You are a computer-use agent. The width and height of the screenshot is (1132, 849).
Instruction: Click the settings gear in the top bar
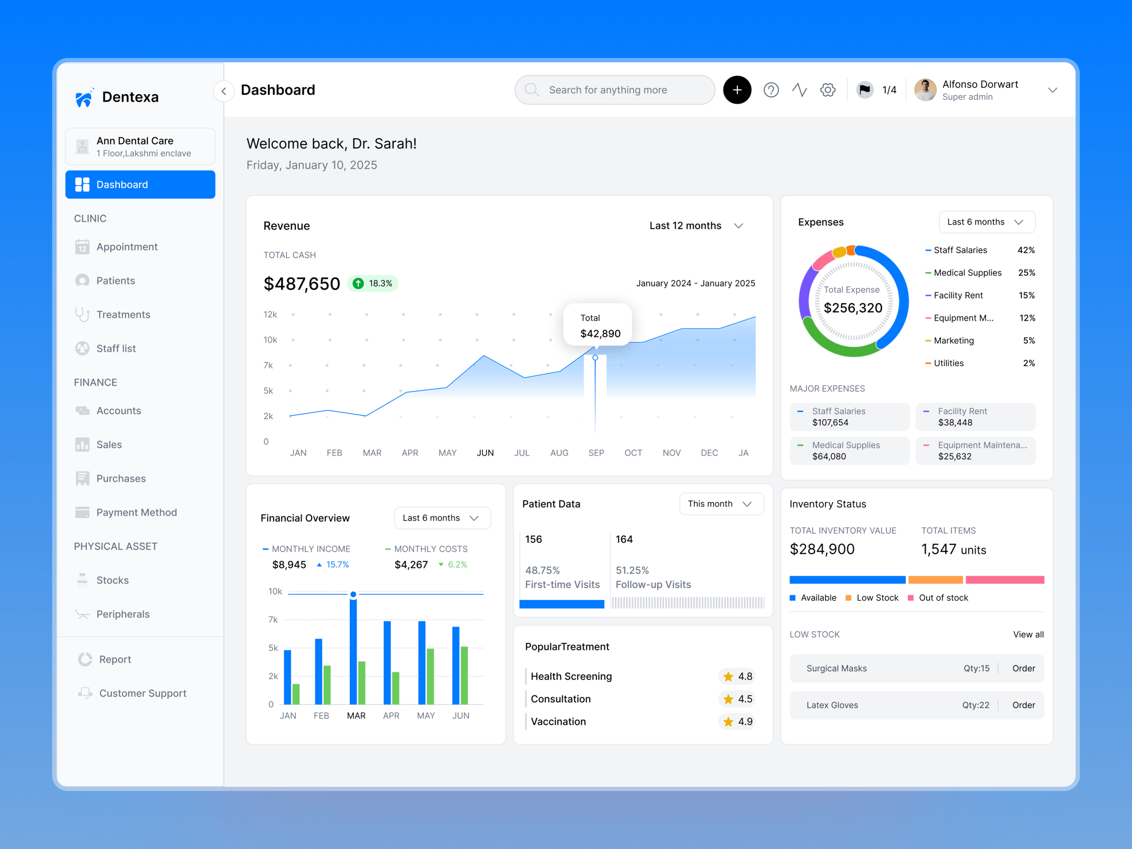pos(827,90)
